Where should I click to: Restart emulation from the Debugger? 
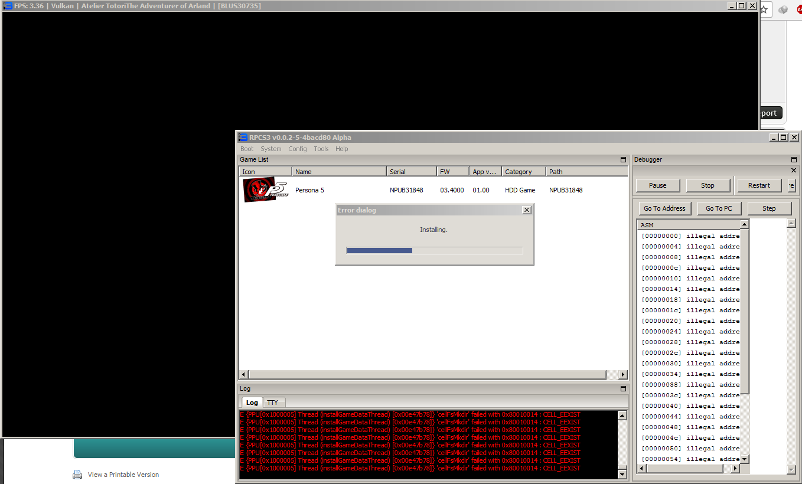click(x=759, y=185)
